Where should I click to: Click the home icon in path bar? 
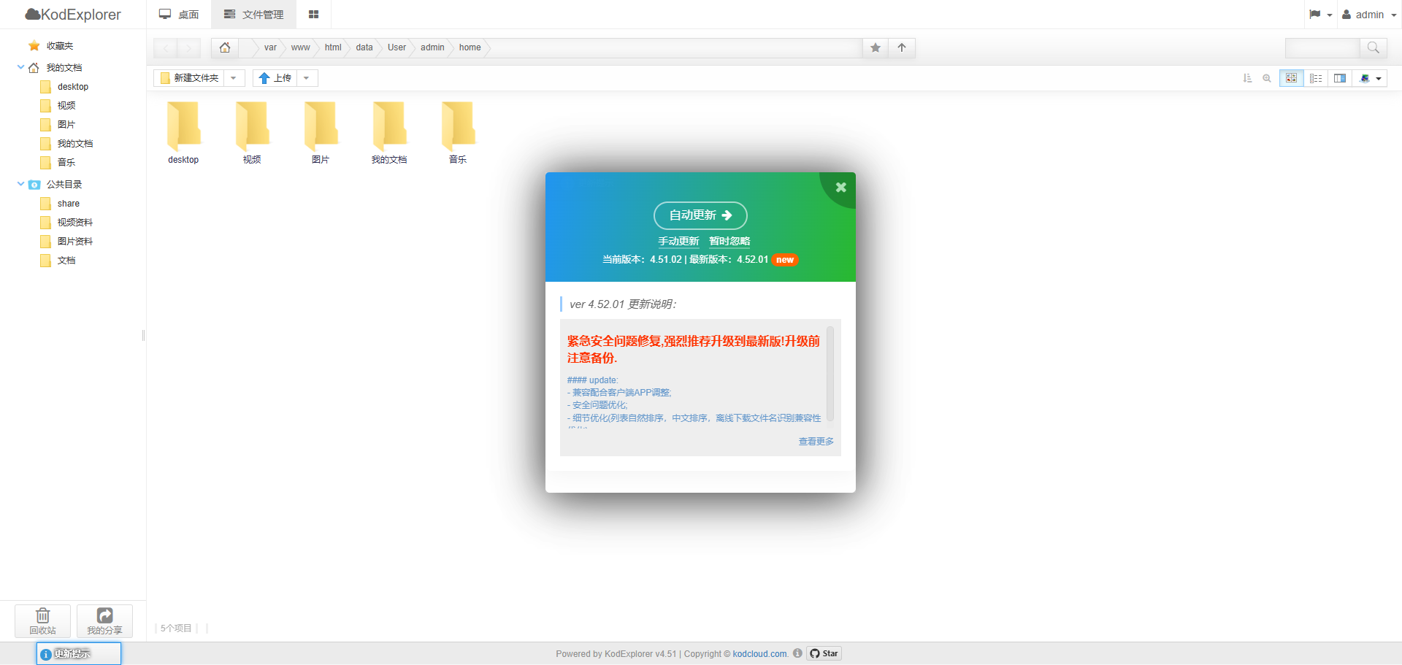pyautogui.click(x=225, y=47)
